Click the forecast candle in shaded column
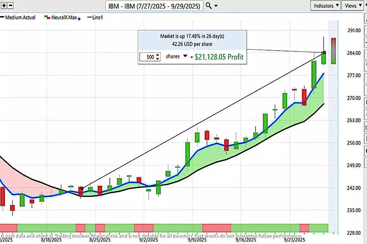The width and height of the screenshot is (367, 244). 334,50
